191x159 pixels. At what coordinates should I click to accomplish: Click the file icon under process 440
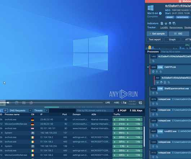(165, 82)
